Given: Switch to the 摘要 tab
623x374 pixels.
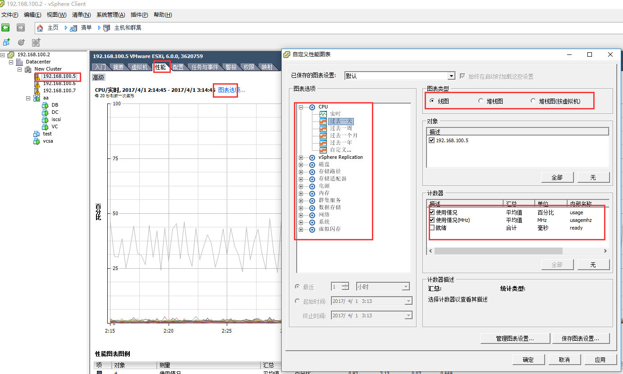Looking at the screenshot, I should (x=119, y=67).
